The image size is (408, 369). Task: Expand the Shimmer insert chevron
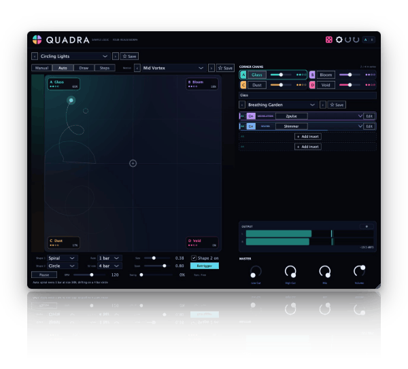(360, 126)
